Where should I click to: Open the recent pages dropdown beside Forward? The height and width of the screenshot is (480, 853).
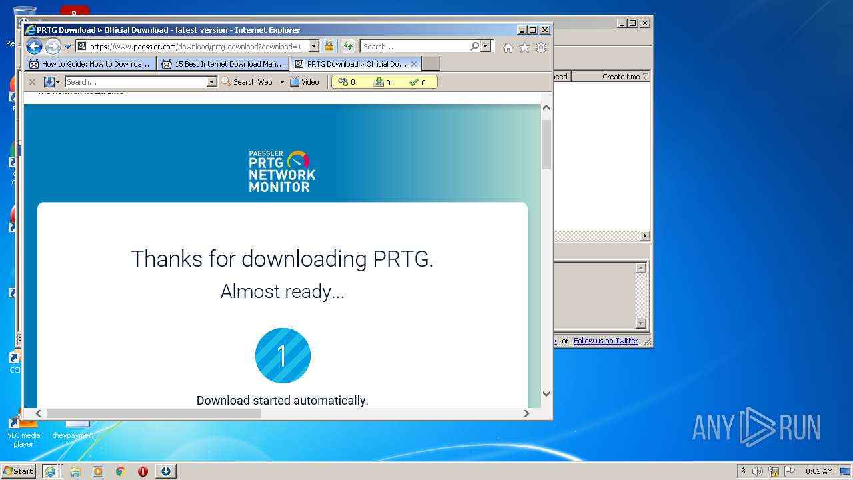click(x=67, y=47)
